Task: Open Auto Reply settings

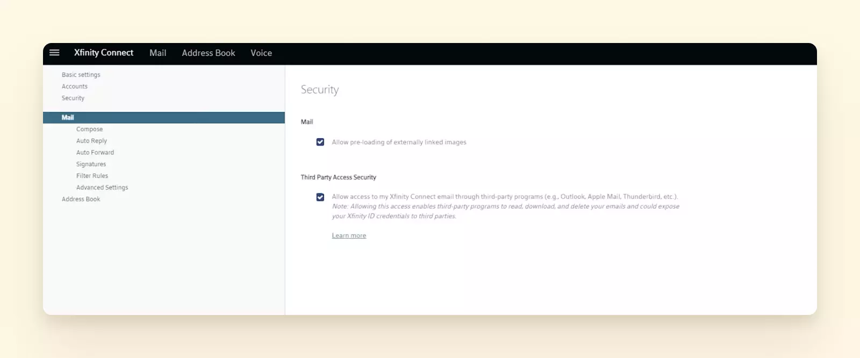Action: (x=92, y=141)
